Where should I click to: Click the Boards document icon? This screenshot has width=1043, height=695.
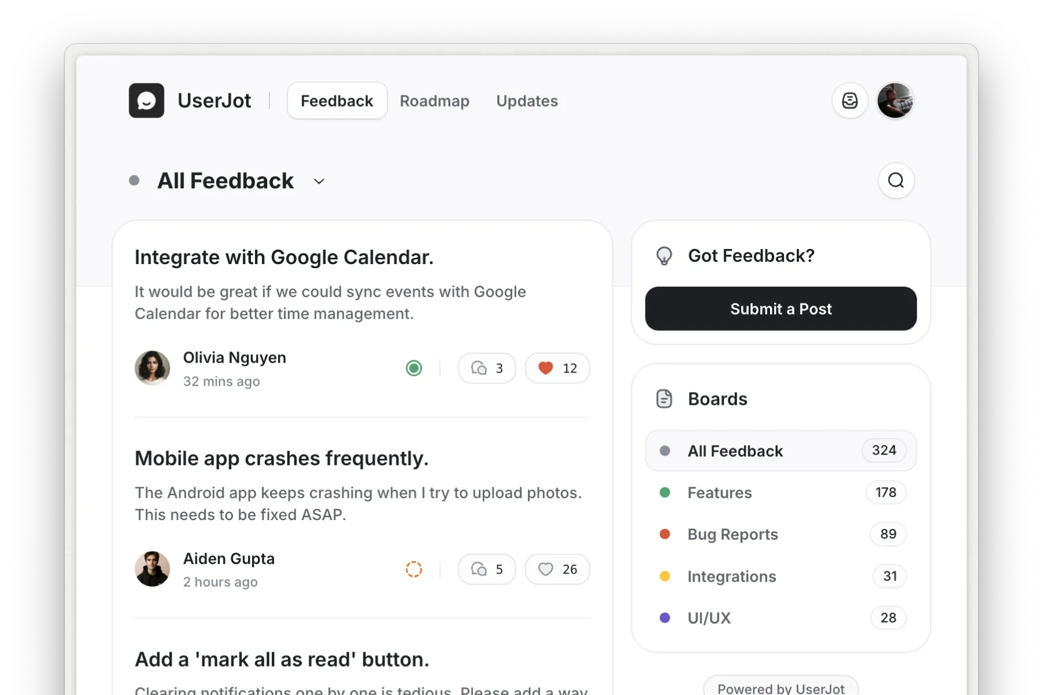(664, 398)
